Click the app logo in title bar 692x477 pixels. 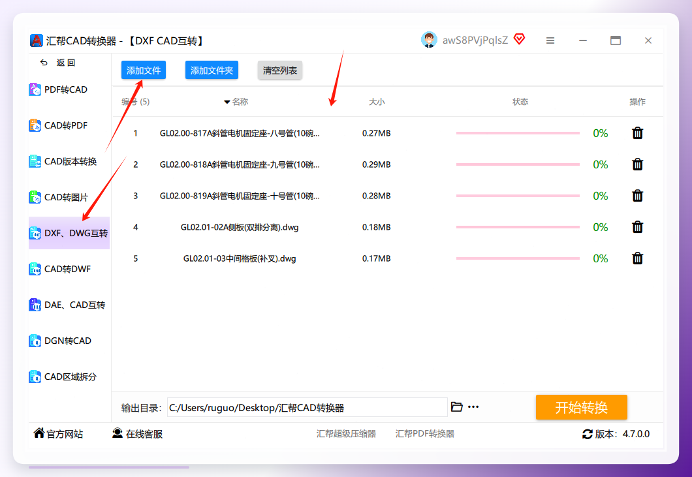point(36,40)
